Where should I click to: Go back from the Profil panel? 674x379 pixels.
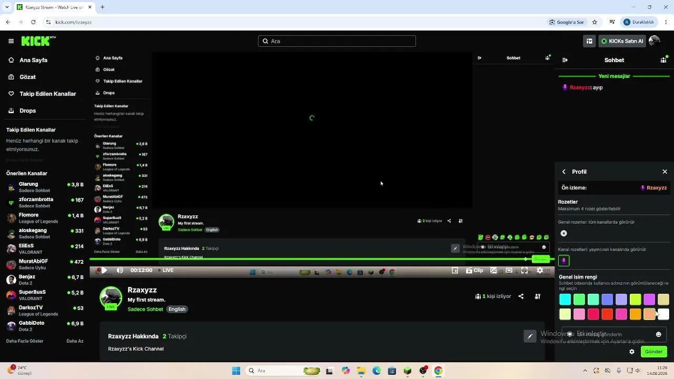click(x=564, y=172)
